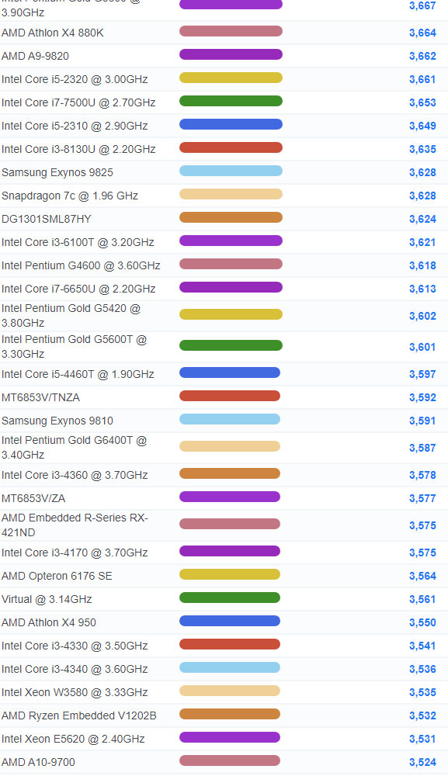Screen dimensions: 448x776
Task: Click the 3,597 score value
Action: (422, 374)
